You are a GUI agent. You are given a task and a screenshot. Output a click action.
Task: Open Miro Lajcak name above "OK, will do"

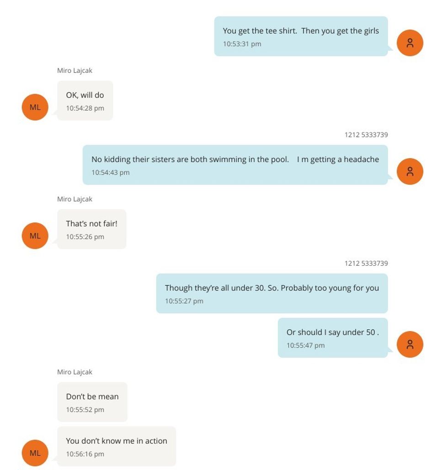(75, 71)
